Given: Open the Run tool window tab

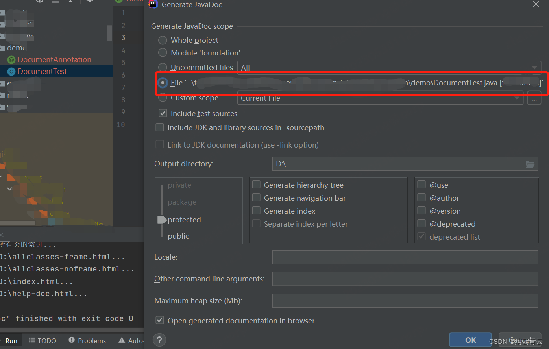Looking at the screenshot, I should (11, 341).
